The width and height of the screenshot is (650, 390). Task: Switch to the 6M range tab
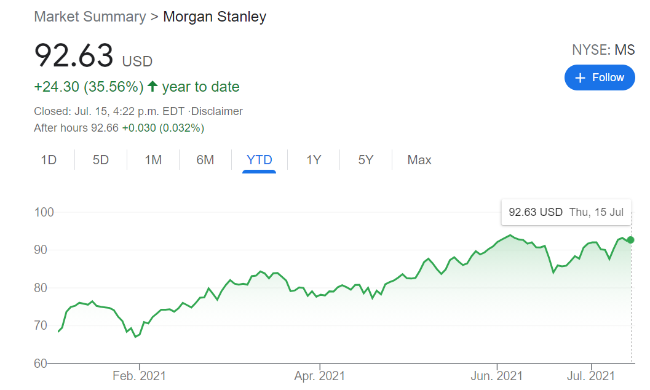[205, 160]
